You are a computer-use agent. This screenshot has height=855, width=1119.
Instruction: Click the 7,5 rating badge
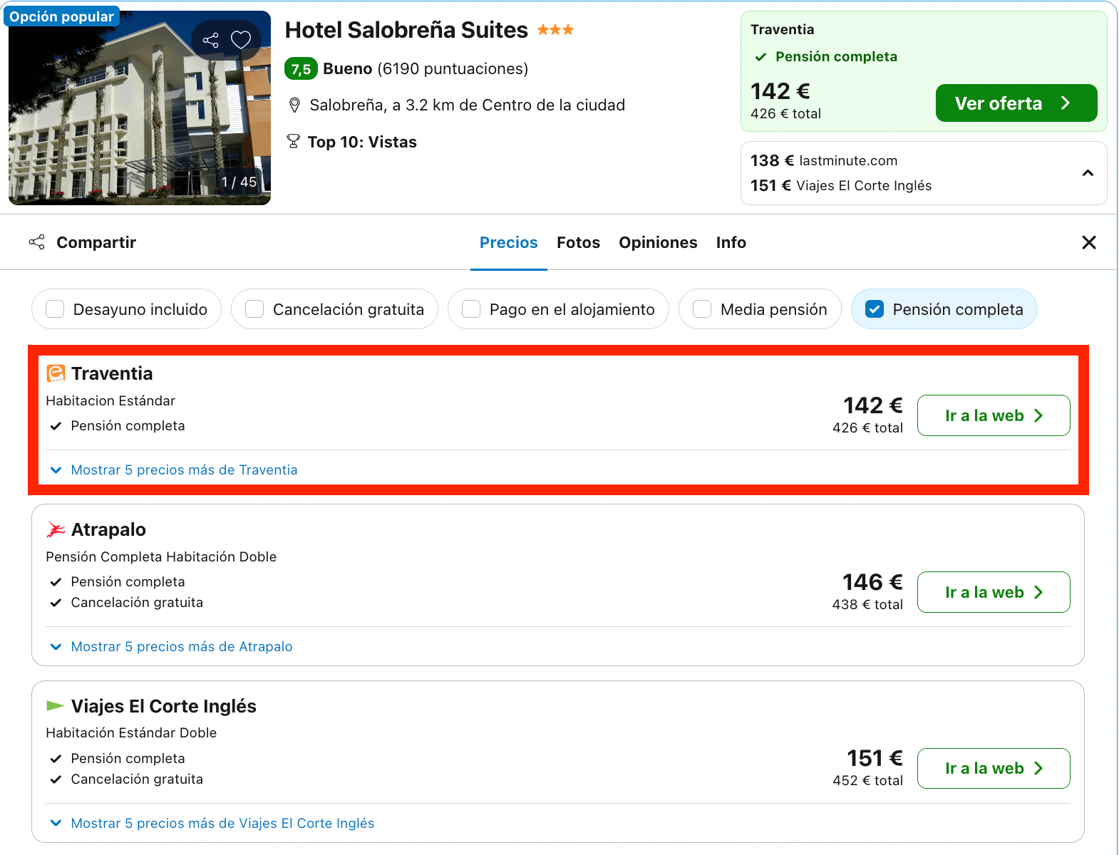click(301, 69)
